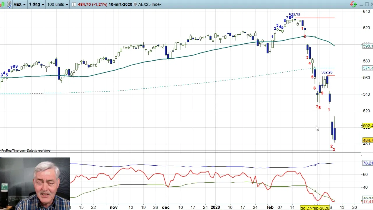Click the instrument info icon

click(74, 4)
